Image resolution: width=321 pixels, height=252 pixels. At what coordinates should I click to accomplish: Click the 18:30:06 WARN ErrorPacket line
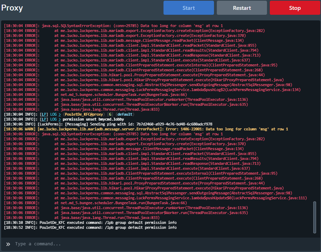pyautogui.click(x=146, y=129)
